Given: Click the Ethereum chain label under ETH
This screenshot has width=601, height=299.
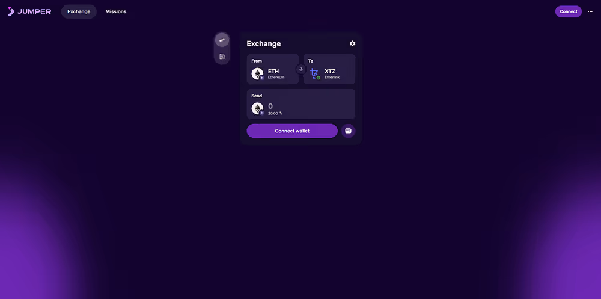Looking at the screenshot, I should tap(276, 78).
